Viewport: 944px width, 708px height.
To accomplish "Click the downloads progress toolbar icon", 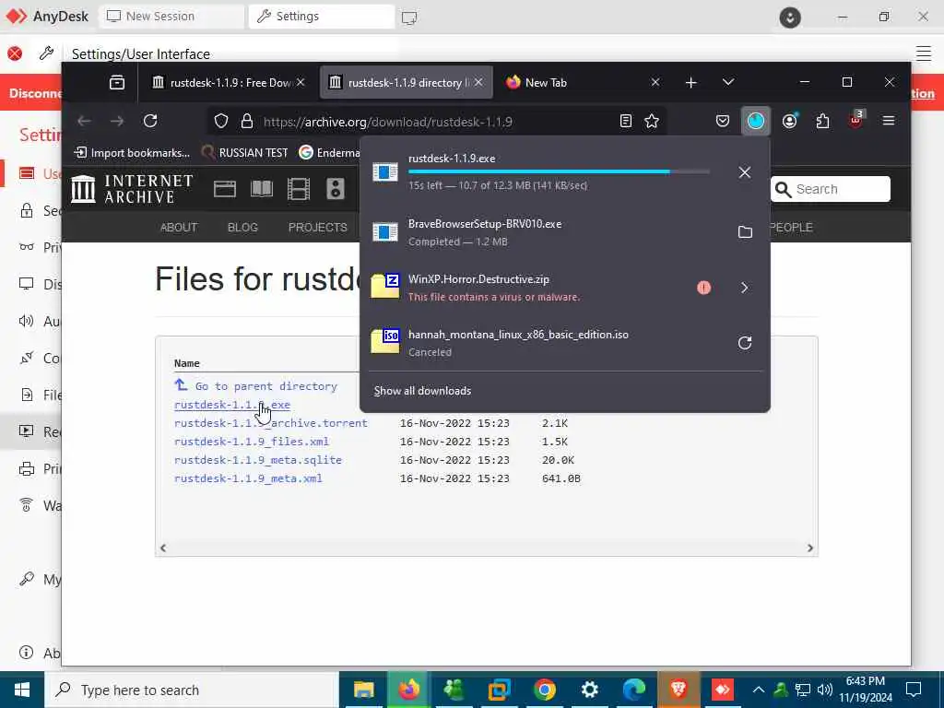I will pyautogui.click(x=756, y=121).
